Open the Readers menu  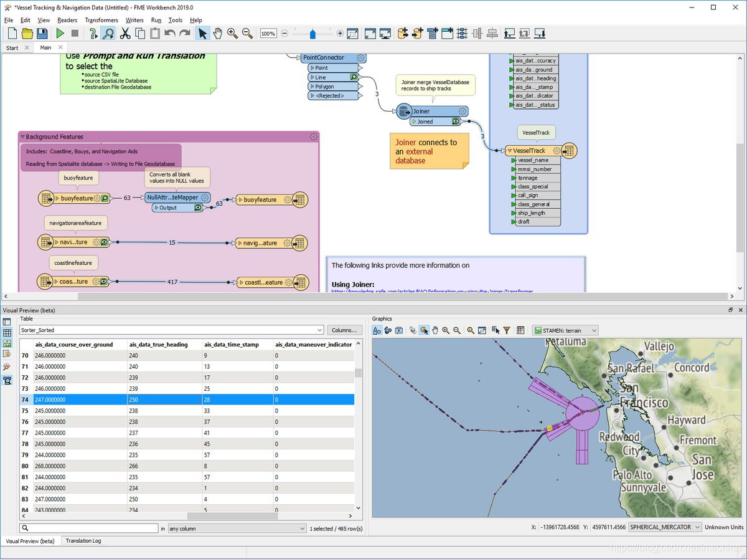coord(67,20)
